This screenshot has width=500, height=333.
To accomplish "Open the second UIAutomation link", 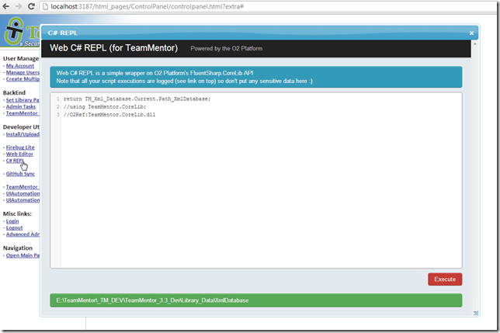I will click(x=23, y=200).
